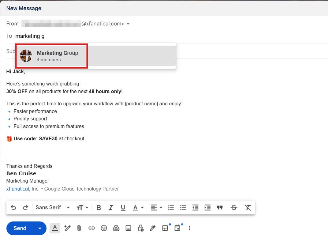Insert a quote block
The height and width of the screenshot is (238, 328).
coord(220,207)
